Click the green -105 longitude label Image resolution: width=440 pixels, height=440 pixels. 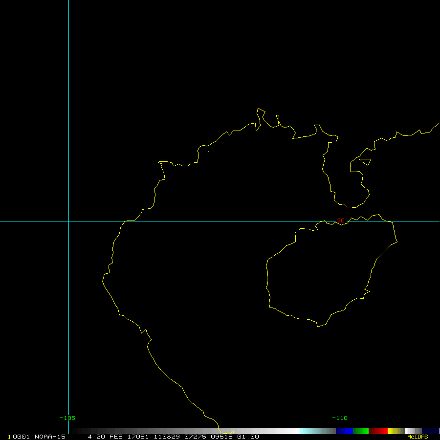tap(67, 418)
